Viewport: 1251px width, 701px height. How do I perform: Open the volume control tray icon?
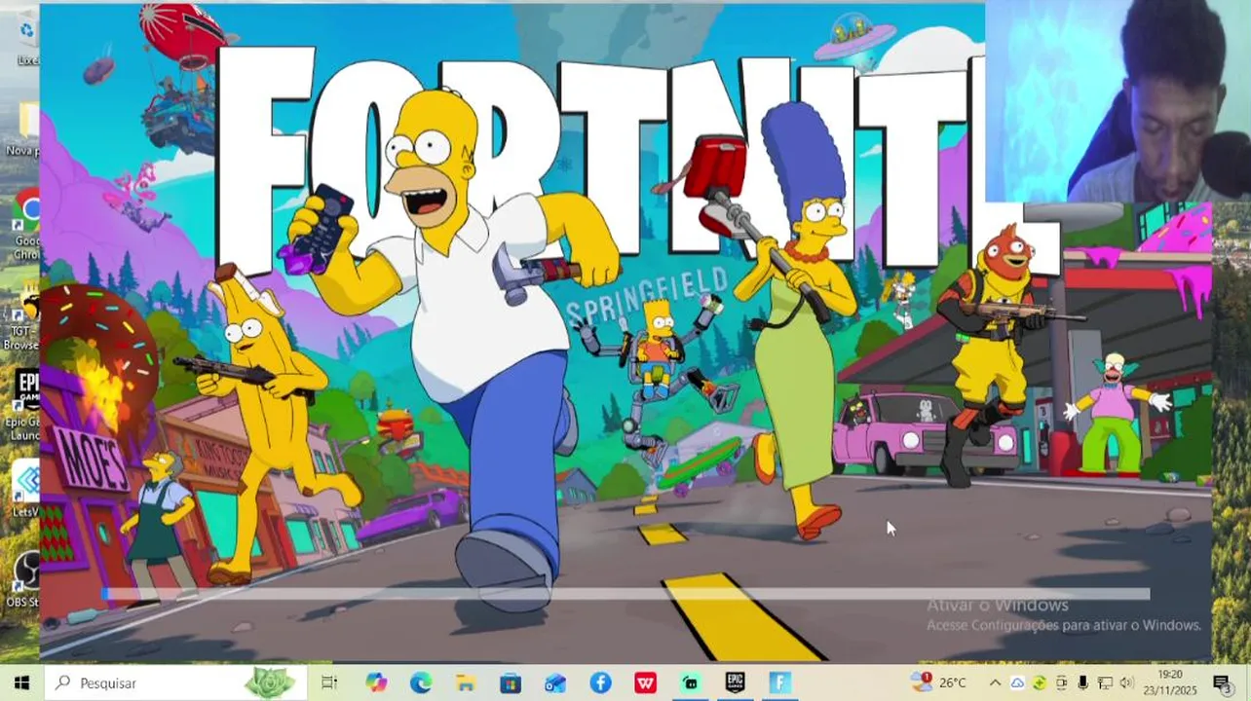pos(1127,683)
